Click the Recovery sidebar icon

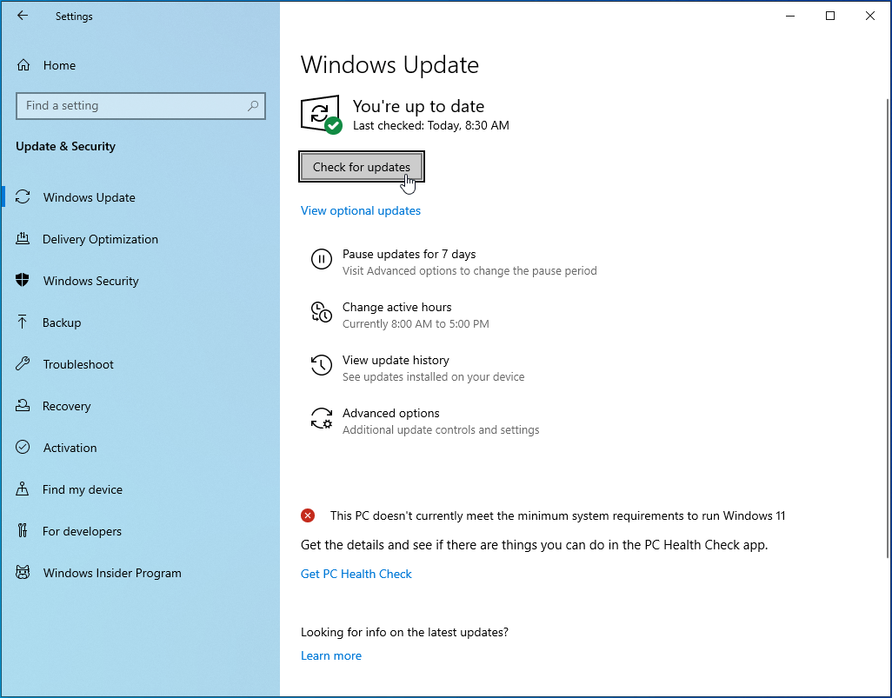pos(23,406)
